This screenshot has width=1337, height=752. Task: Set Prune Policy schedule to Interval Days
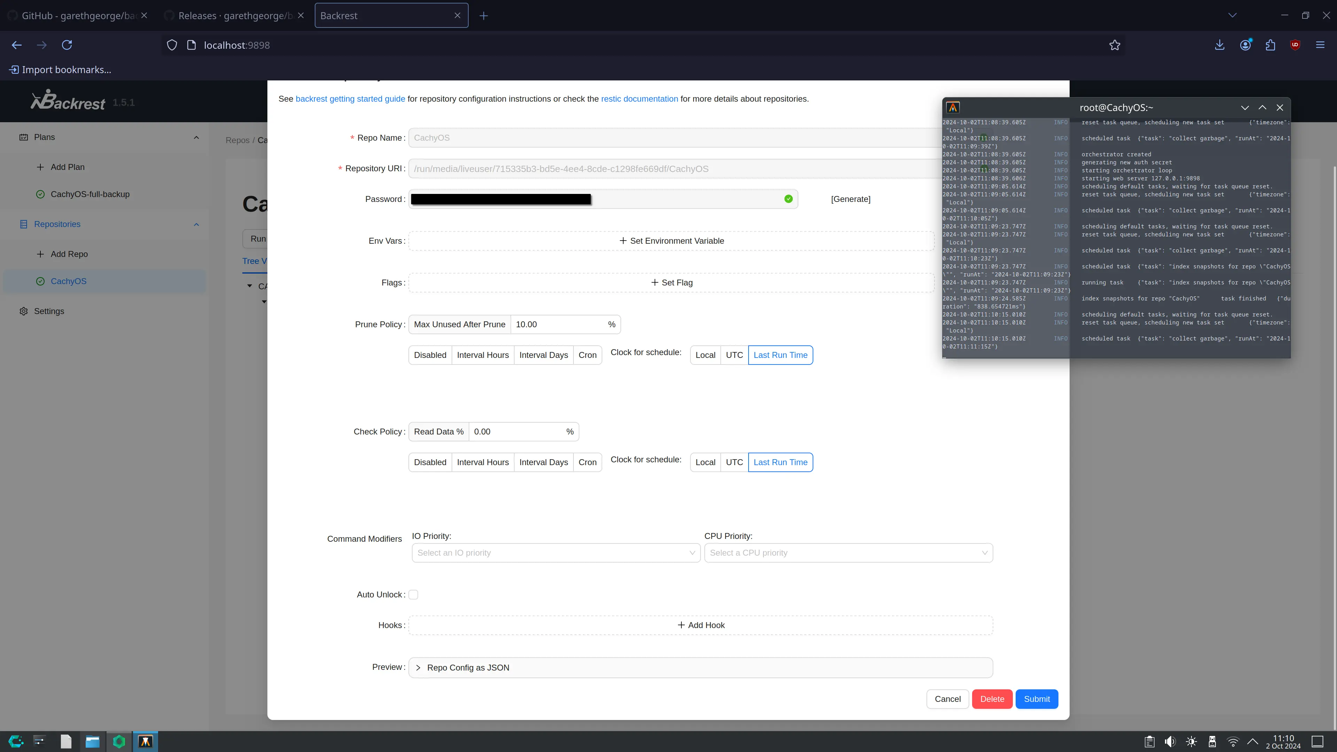pos(544,355)
